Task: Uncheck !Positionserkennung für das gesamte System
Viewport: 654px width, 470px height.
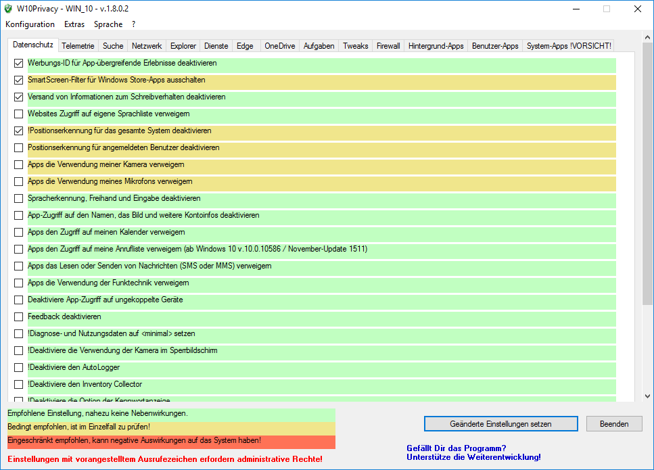Action: 18,131
